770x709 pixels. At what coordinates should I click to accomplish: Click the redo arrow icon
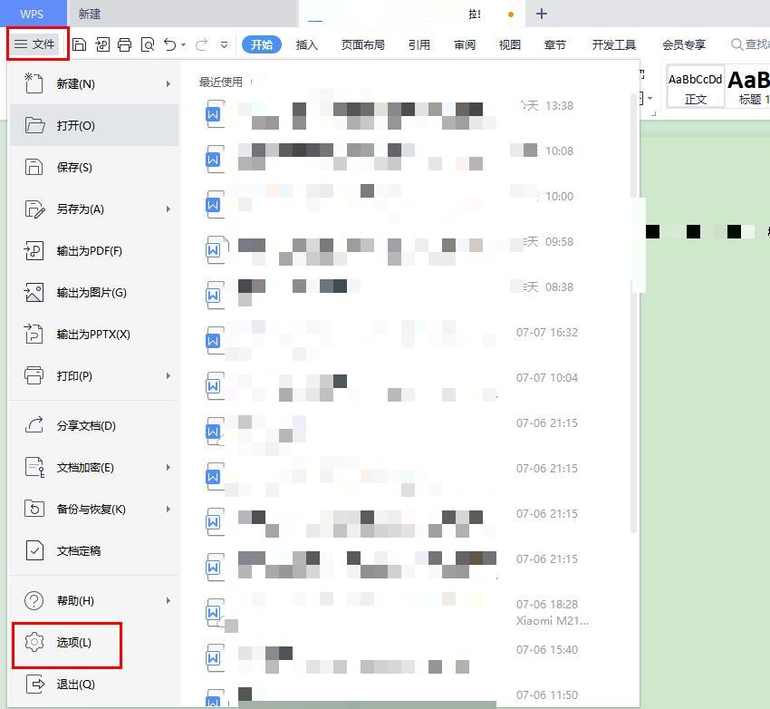click(201, 44)
